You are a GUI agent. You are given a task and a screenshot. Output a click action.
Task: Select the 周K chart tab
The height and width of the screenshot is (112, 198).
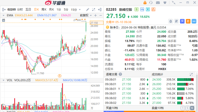point(44,9)
